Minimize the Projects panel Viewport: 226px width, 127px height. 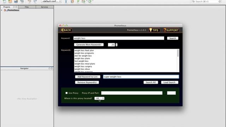pos(14,7)
